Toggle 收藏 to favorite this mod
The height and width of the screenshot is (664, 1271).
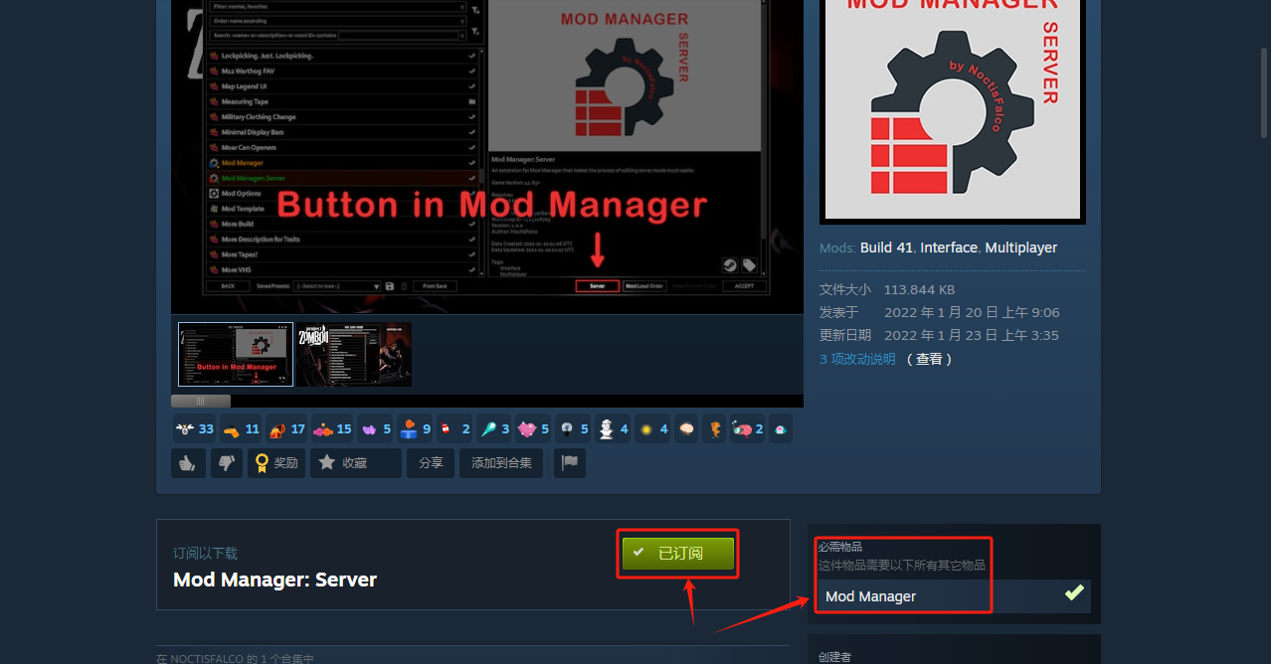(x=356, y=462)
